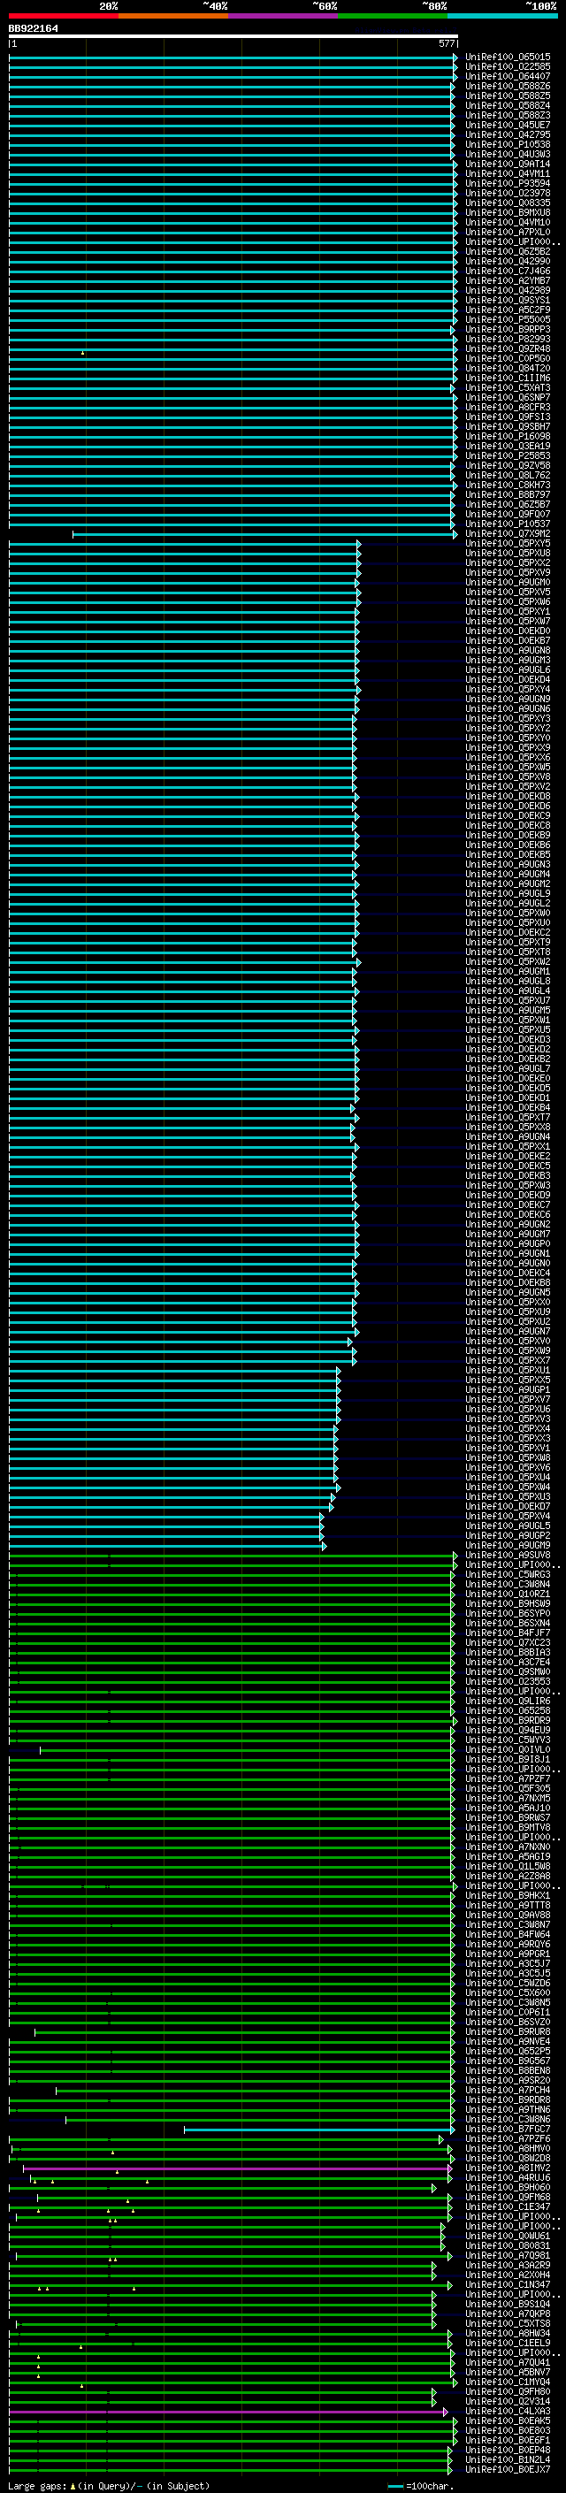
Task: Select hit label UniRef100_A9UGL4
Action: coord(507,991)
